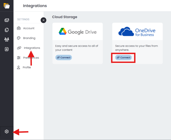Open the documents copy icon in sidebar
Viewport: 171px width, 140px height.
(x=7, y=30)
